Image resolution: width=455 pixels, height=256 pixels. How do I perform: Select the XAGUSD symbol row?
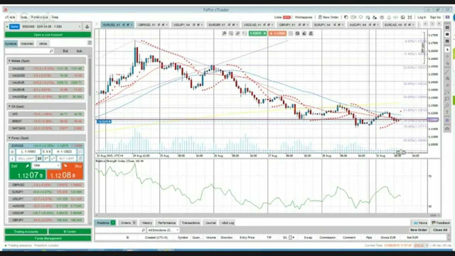46,75
